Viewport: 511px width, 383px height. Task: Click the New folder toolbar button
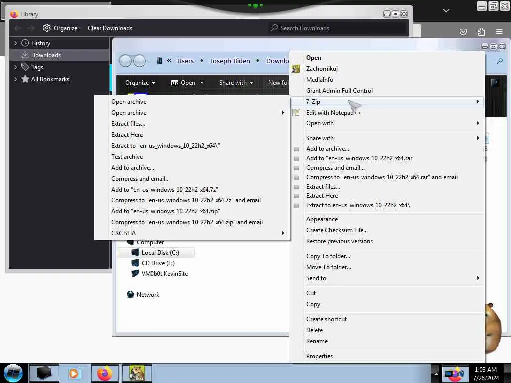click(278, 83)
